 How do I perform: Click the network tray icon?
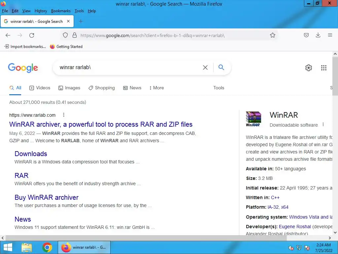pos(299,247)
